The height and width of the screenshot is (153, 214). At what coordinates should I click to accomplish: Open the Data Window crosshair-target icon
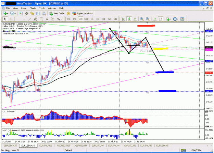(26, 13)
